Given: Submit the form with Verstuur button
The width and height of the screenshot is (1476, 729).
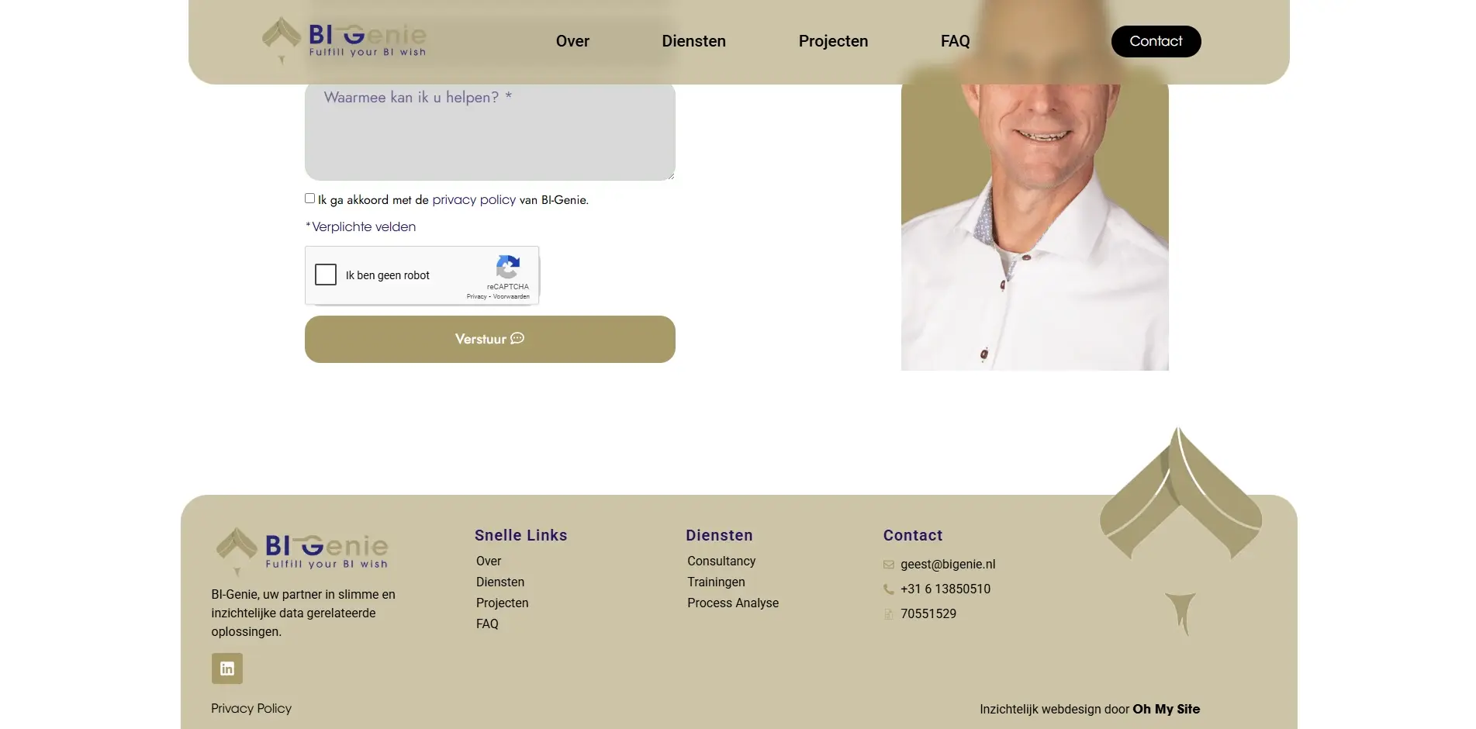Looking at the screenshot, I should 490,339.
